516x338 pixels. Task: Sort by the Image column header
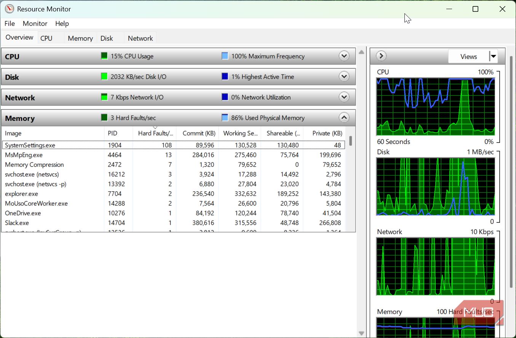[x=53, y=133]
